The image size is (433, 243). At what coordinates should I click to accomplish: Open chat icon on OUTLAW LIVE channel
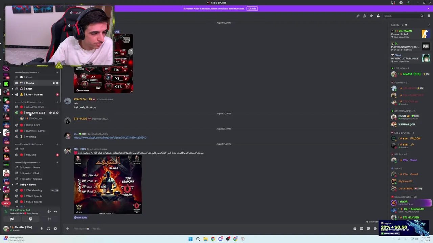[50, 113]
